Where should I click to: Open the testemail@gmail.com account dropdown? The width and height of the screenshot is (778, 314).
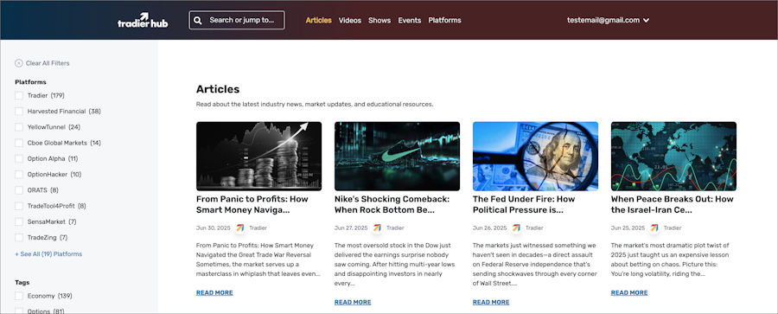(x=609, y=21)
